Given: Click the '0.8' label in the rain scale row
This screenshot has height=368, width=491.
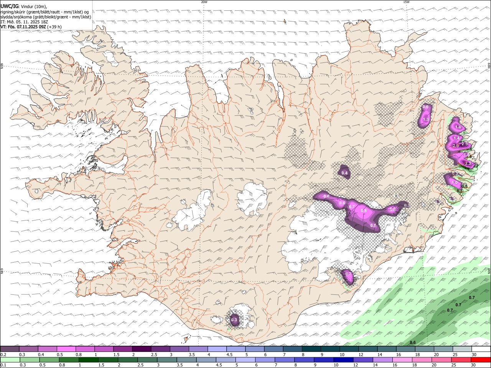Looking at the screenshot, I should tap(62, 365).
